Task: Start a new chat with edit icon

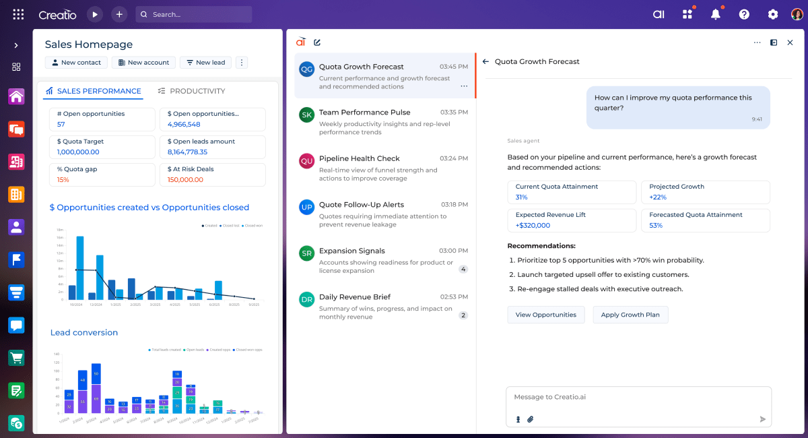Action: pos(317,42)
